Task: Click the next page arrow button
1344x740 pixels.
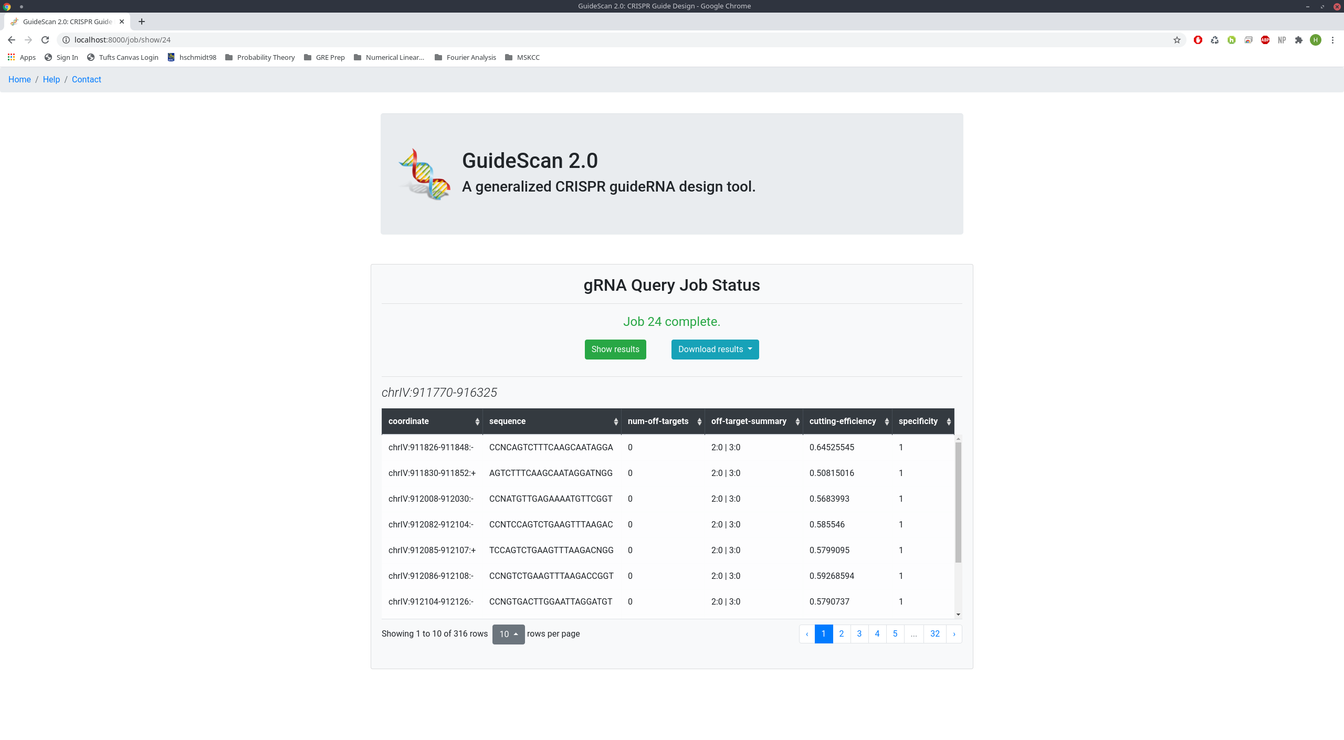Action: coord(953,633)
